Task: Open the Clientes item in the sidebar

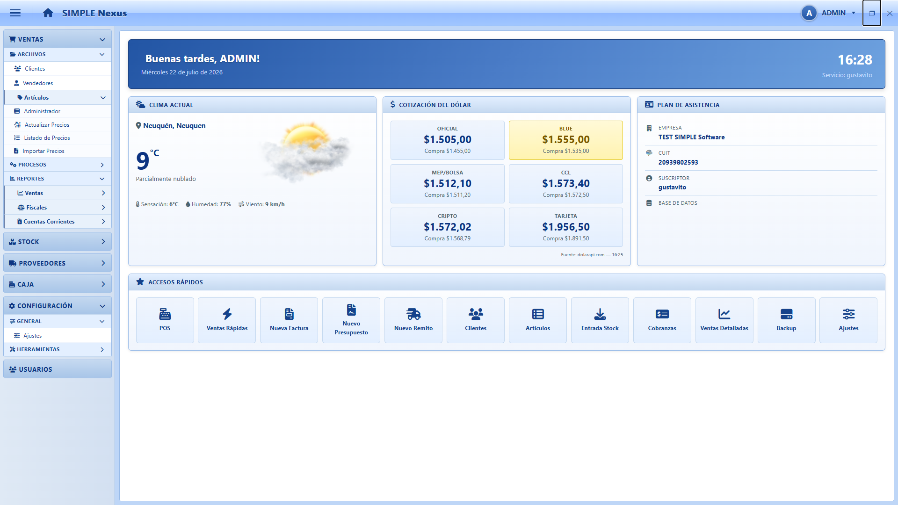Action: [x=58, y=69]
